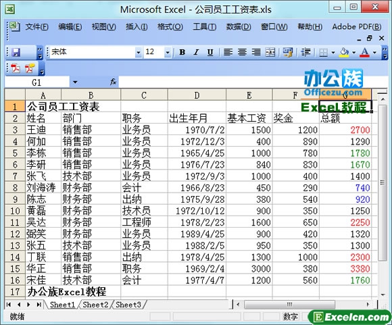Viewport: 392px width, 325px height.
Task: Select row 8 header
Action: point(15,188)
